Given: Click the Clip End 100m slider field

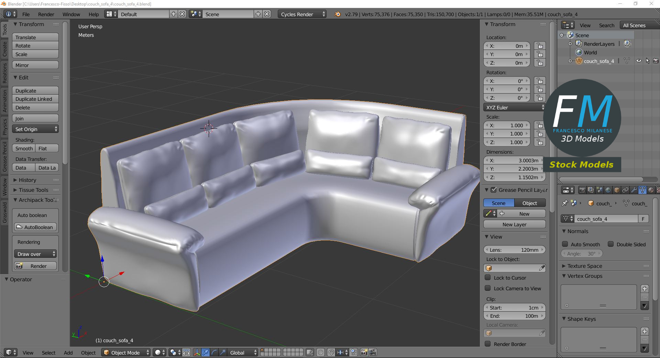Looking at the screenshot, I should pos(514,316).
